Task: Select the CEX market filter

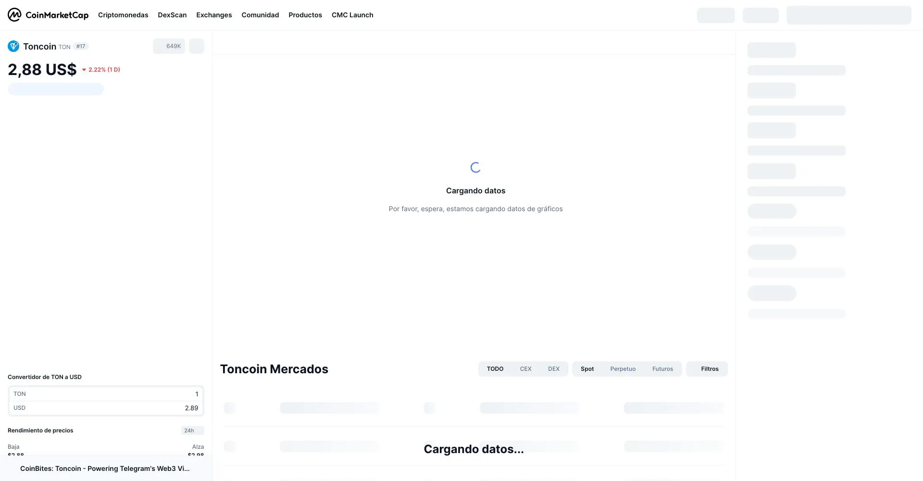Action: pos(525,369)
